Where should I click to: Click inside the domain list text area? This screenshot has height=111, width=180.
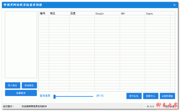tap(21, 45)
